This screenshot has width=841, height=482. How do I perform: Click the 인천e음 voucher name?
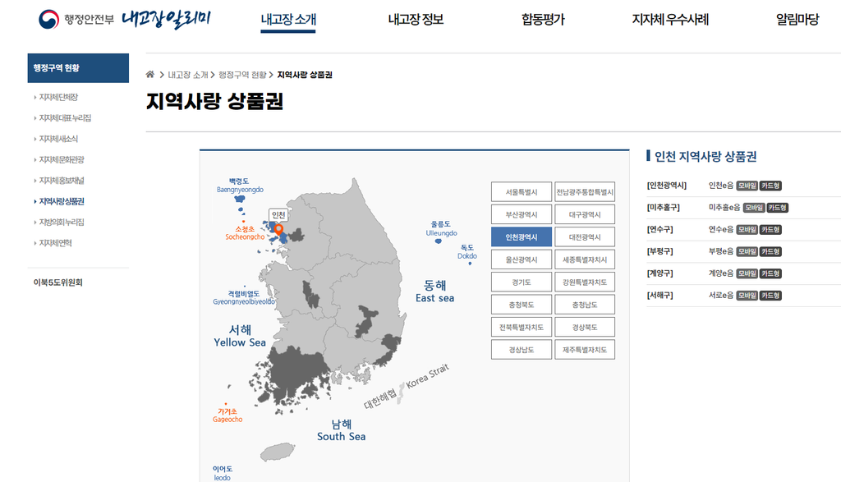[721, 186]
